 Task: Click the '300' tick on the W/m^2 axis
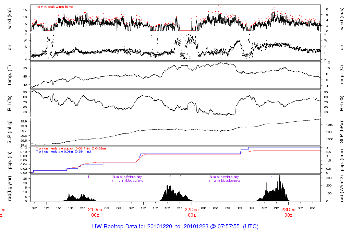point(329,178)
